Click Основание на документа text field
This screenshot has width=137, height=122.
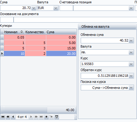point(75,20)
